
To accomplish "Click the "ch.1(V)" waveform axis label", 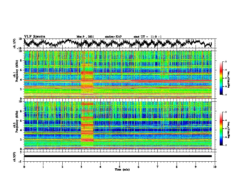I will [x=15, y=43].
